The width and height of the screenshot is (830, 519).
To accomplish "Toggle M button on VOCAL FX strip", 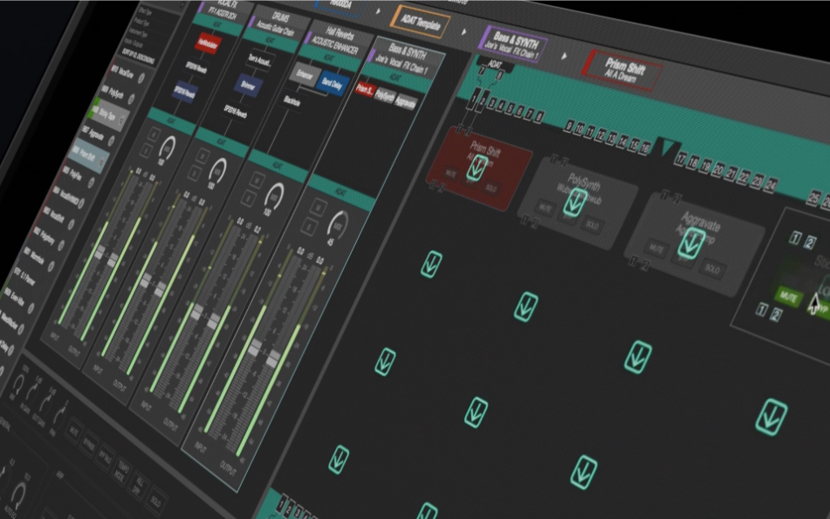I will click(154, 135).
